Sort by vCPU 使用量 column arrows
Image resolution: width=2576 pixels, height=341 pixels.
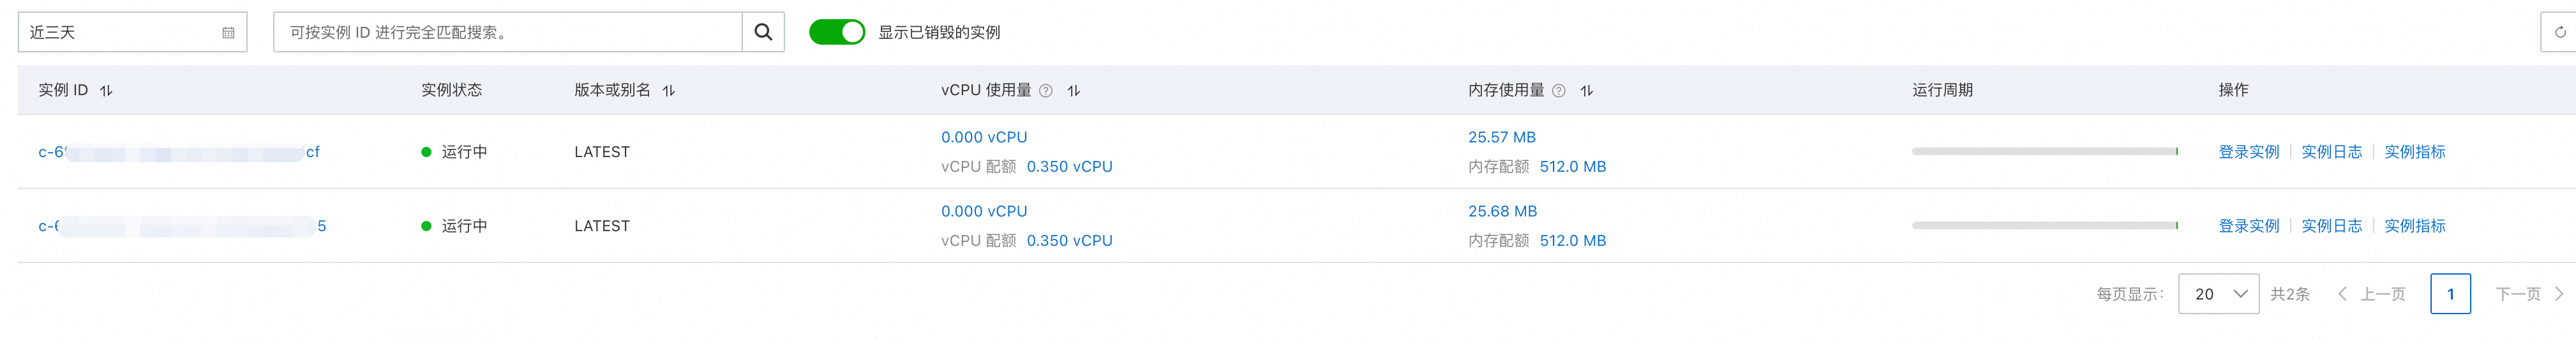coord(1073,90)
